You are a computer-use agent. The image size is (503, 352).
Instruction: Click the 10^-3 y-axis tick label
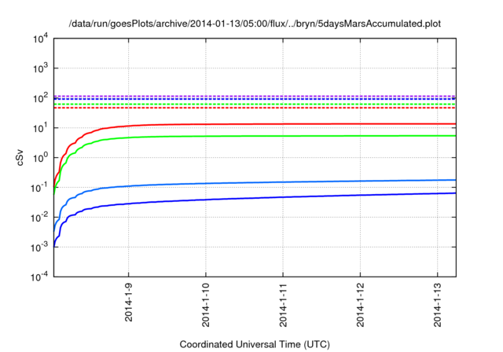click(x=39, y=247)
